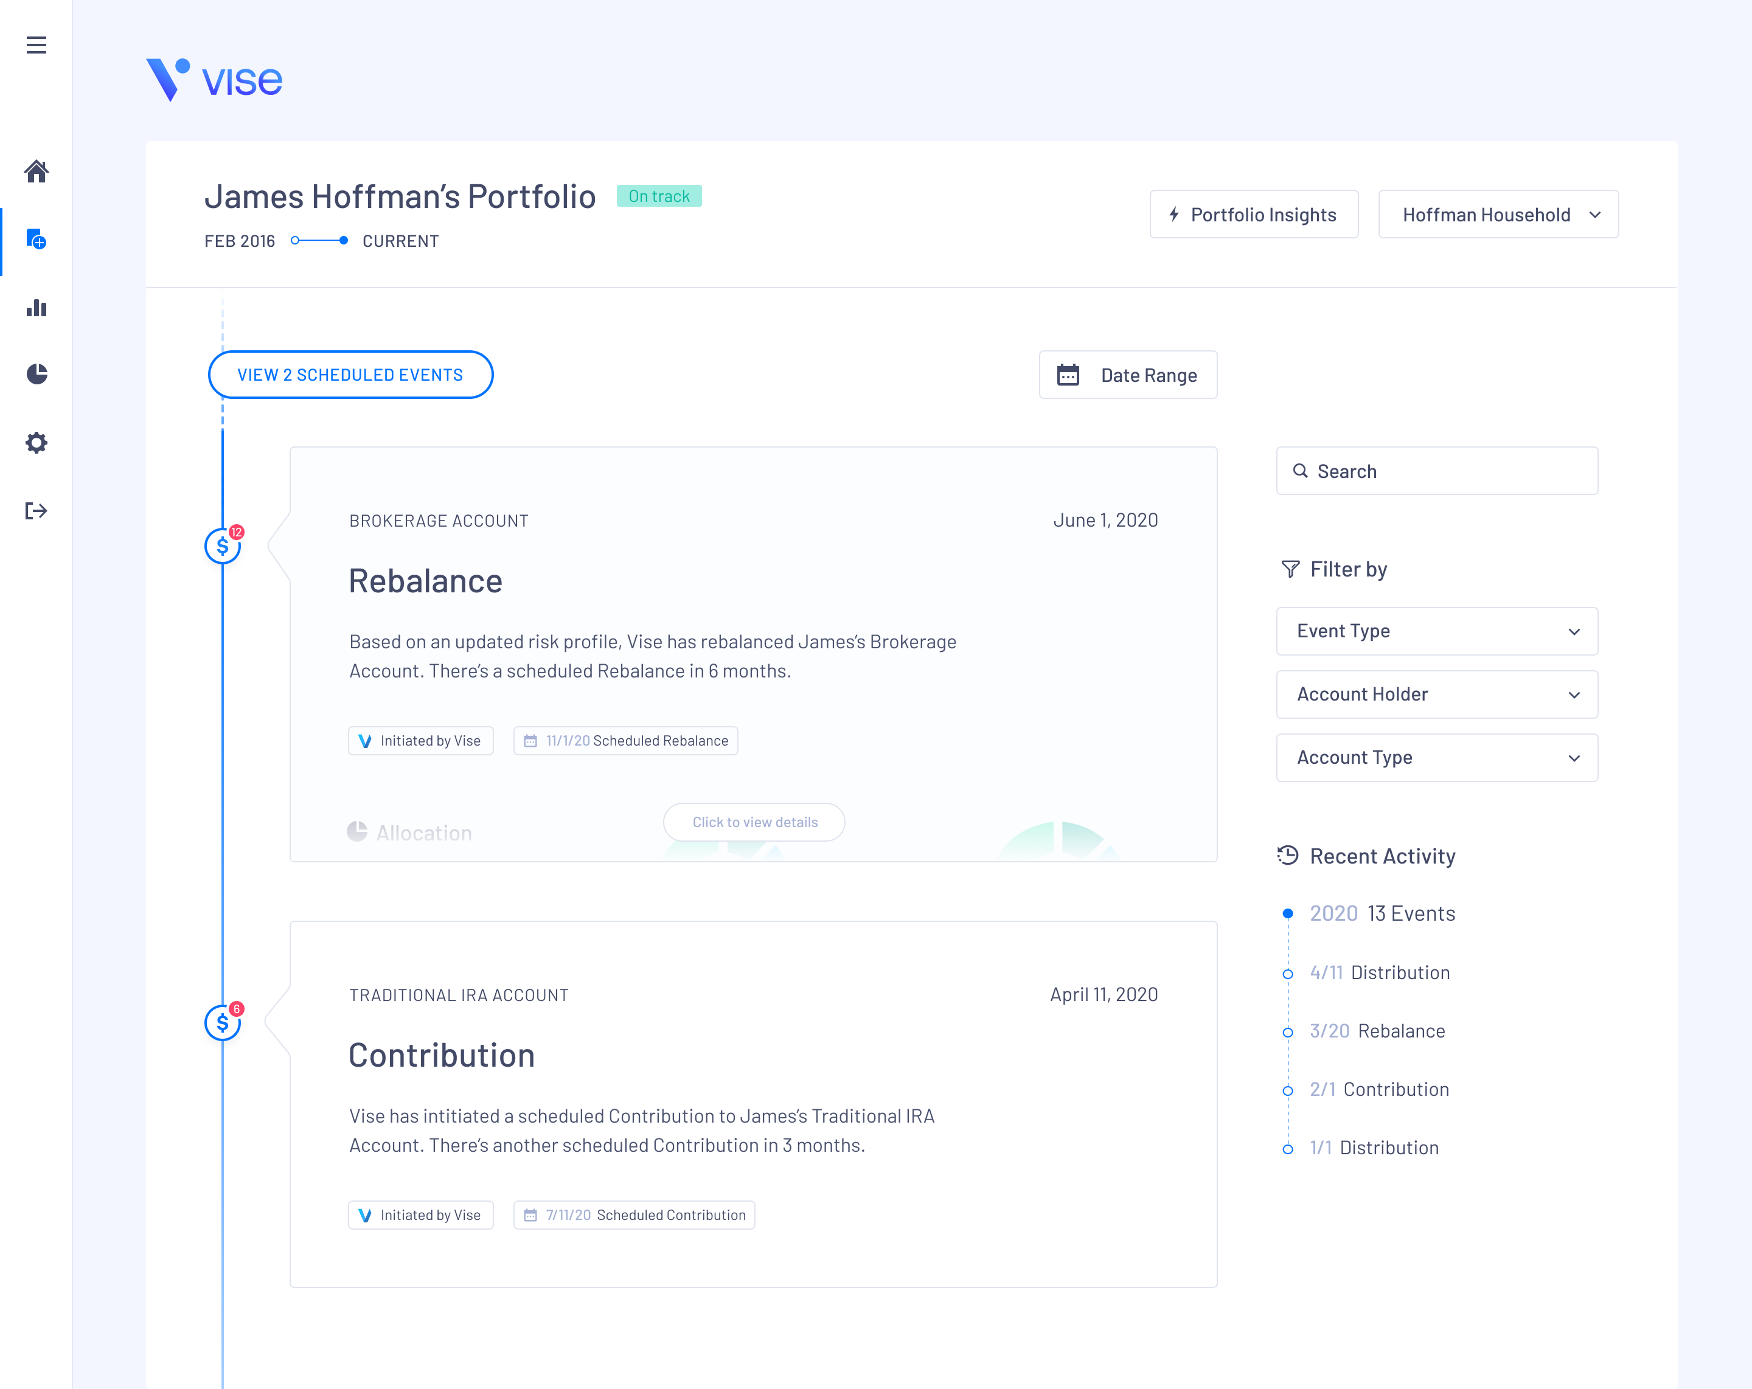
Task: Click the On track status badge
Action: 659,196
